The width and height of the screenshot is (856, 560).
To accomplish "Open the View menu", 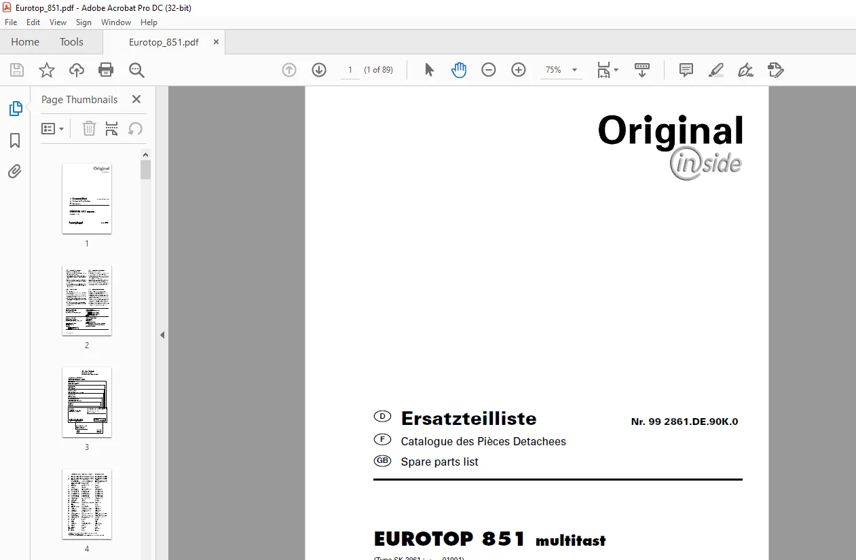I will [58, 22].
